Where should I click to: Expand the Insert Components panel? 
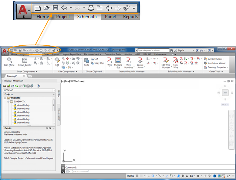pyautogui.click(x=27, y=72)
